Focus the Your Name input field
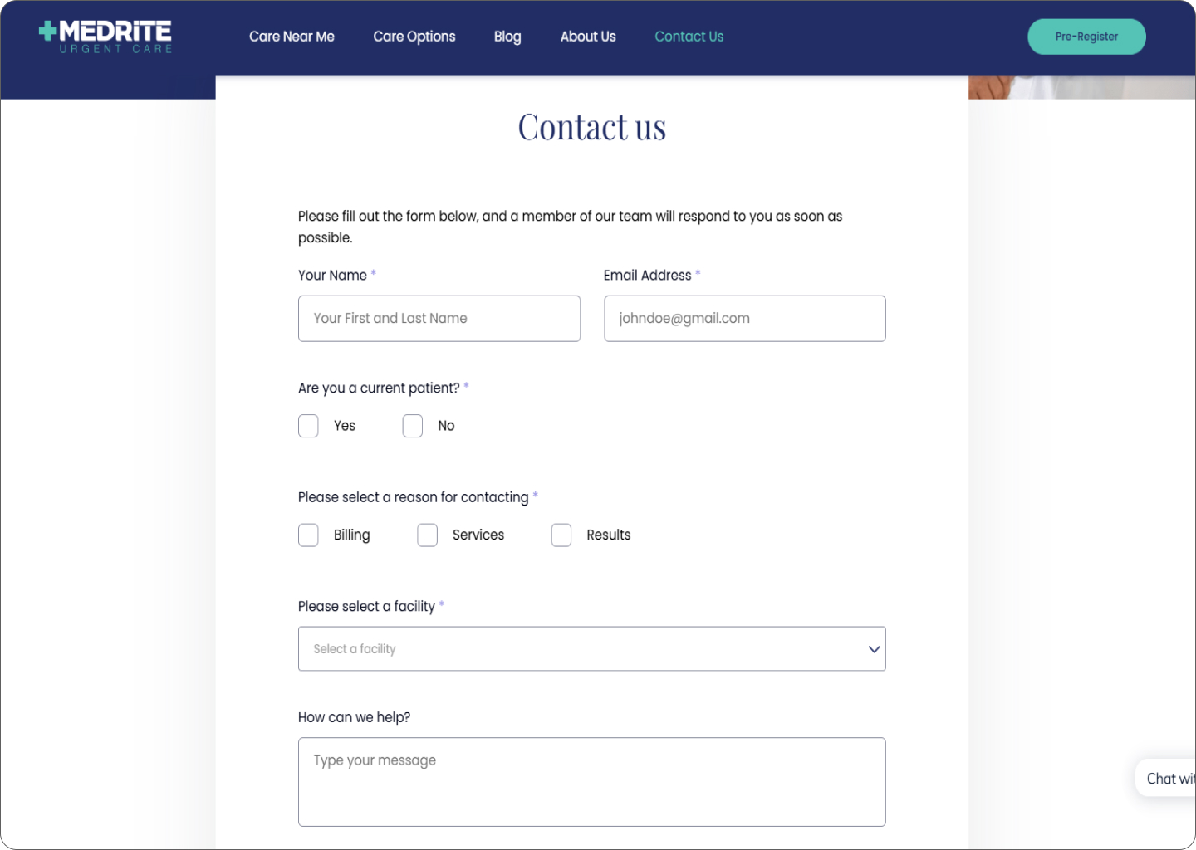The height and width of the screenshot is (850, 1196). (x=439, y=319)
